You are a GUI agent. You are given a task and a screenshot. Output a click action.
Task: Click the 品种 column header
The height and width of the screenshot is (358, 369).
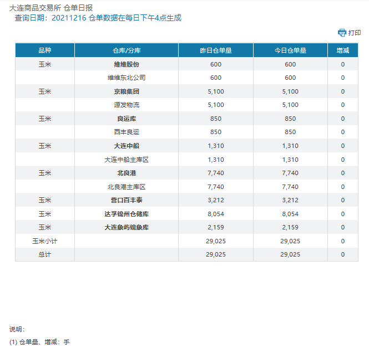pos(45,50)
